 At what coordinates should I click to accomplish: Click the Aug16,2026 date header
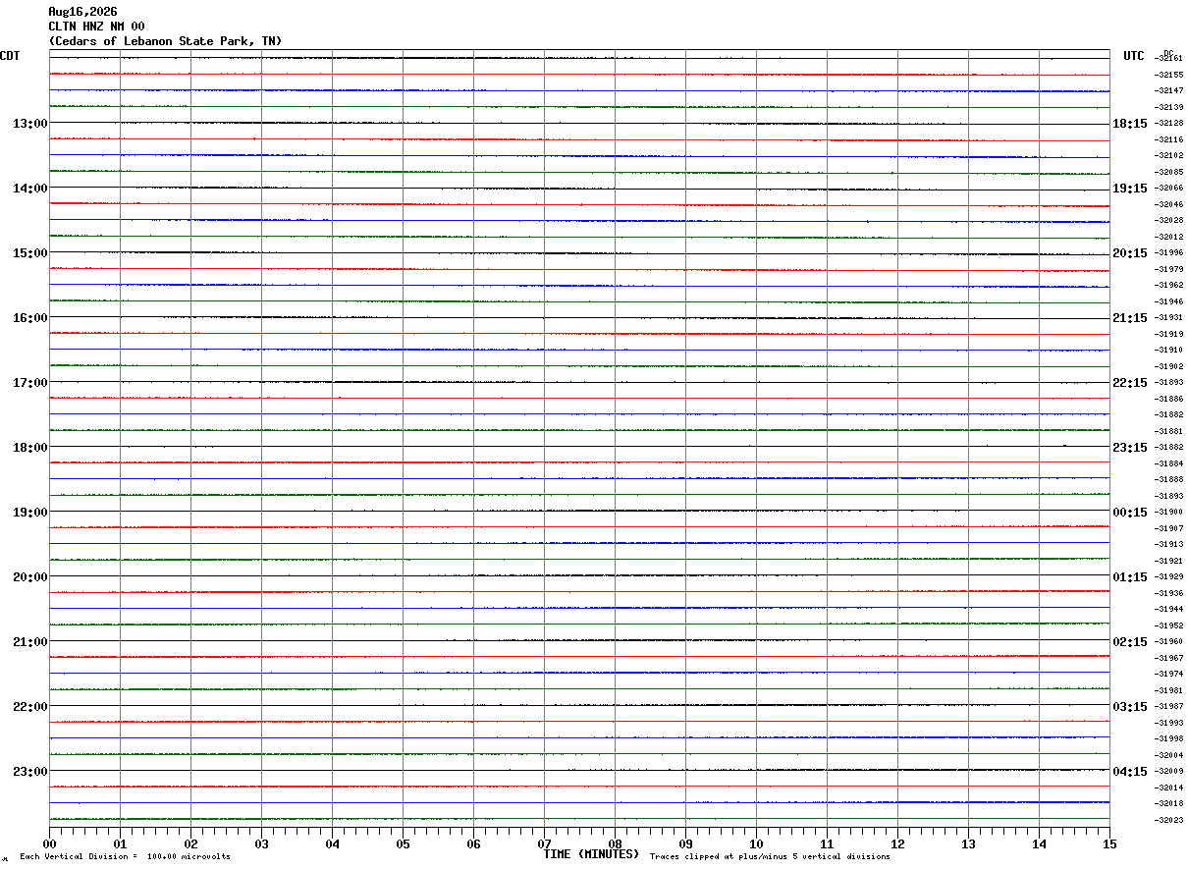[x=82, y=12]
